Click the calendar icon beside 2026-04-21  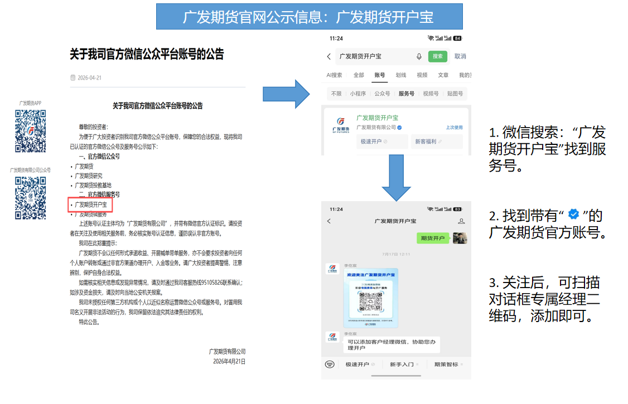tap(73, 77)
